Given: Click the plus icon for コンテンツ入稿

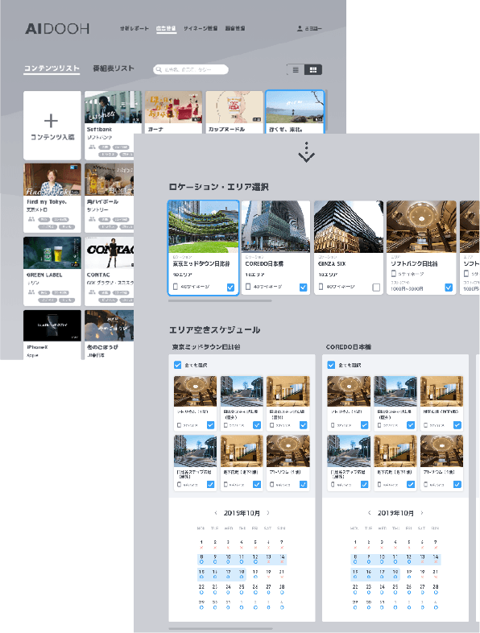Looking at the screenshot, I should click(x=51, y=121).
